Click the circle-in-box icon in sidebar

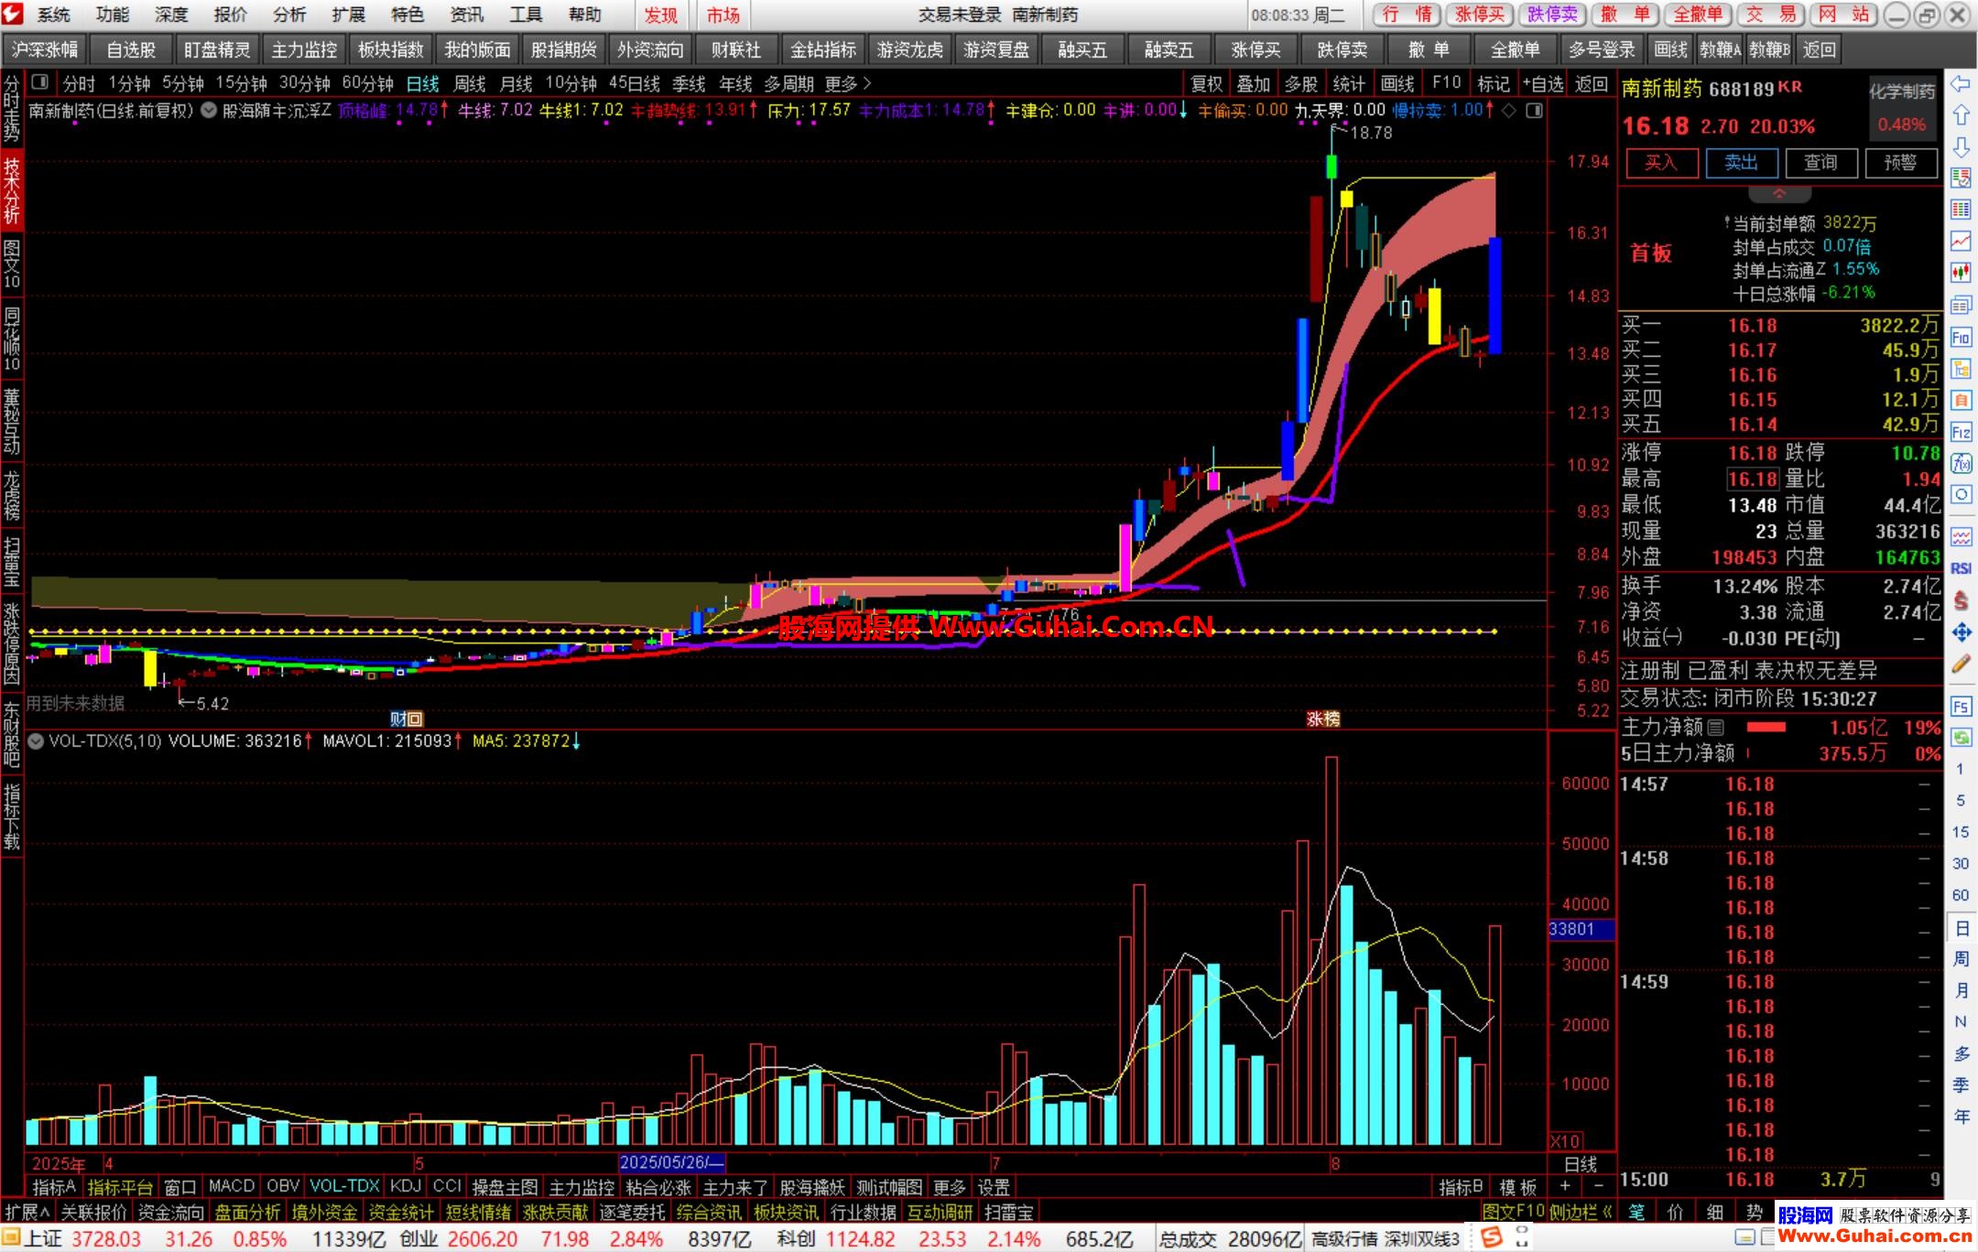pos(1961,495)
